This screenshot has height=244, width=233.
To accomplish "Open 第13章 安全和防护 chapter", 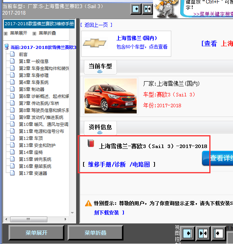I will pos(37,145).
